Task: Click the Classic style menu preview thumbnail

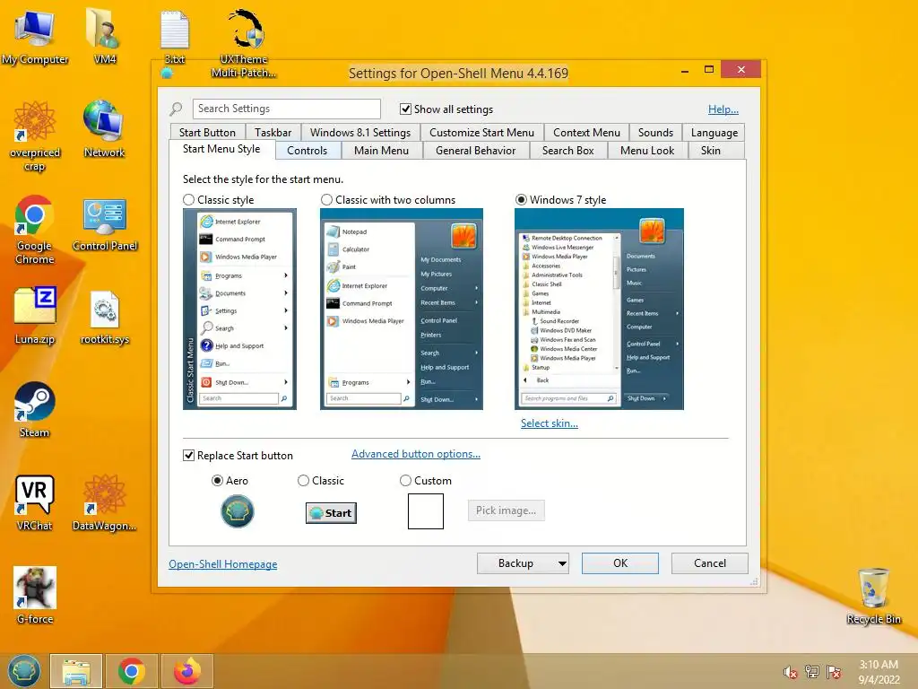Action: [239, 309]
